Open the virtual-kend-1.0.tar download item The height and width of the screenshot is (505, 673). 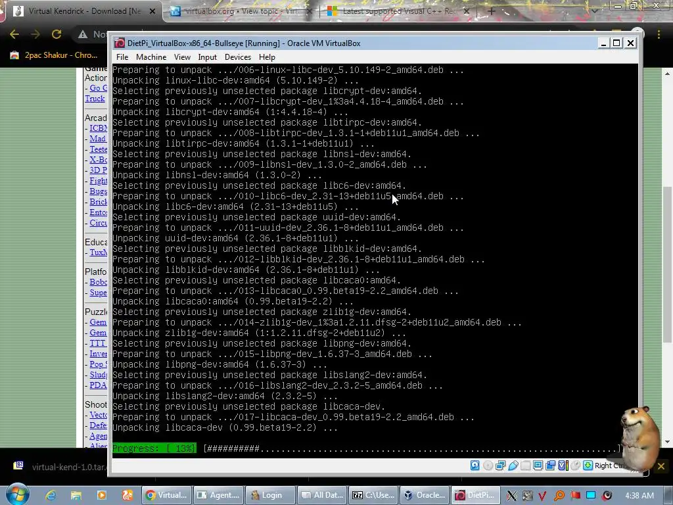tap(60, 467)
